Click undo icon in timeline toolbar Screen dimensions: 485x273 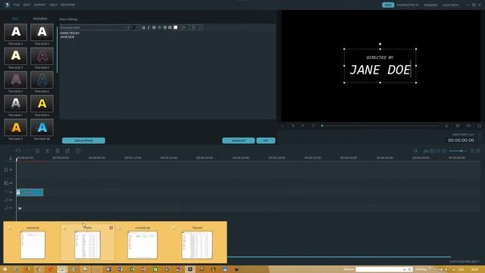click(18, 151)
